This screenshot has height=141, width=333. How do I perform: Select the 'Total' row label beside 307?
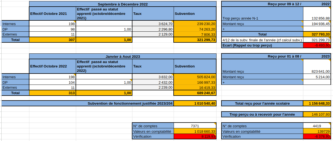[x=15, y=40]
